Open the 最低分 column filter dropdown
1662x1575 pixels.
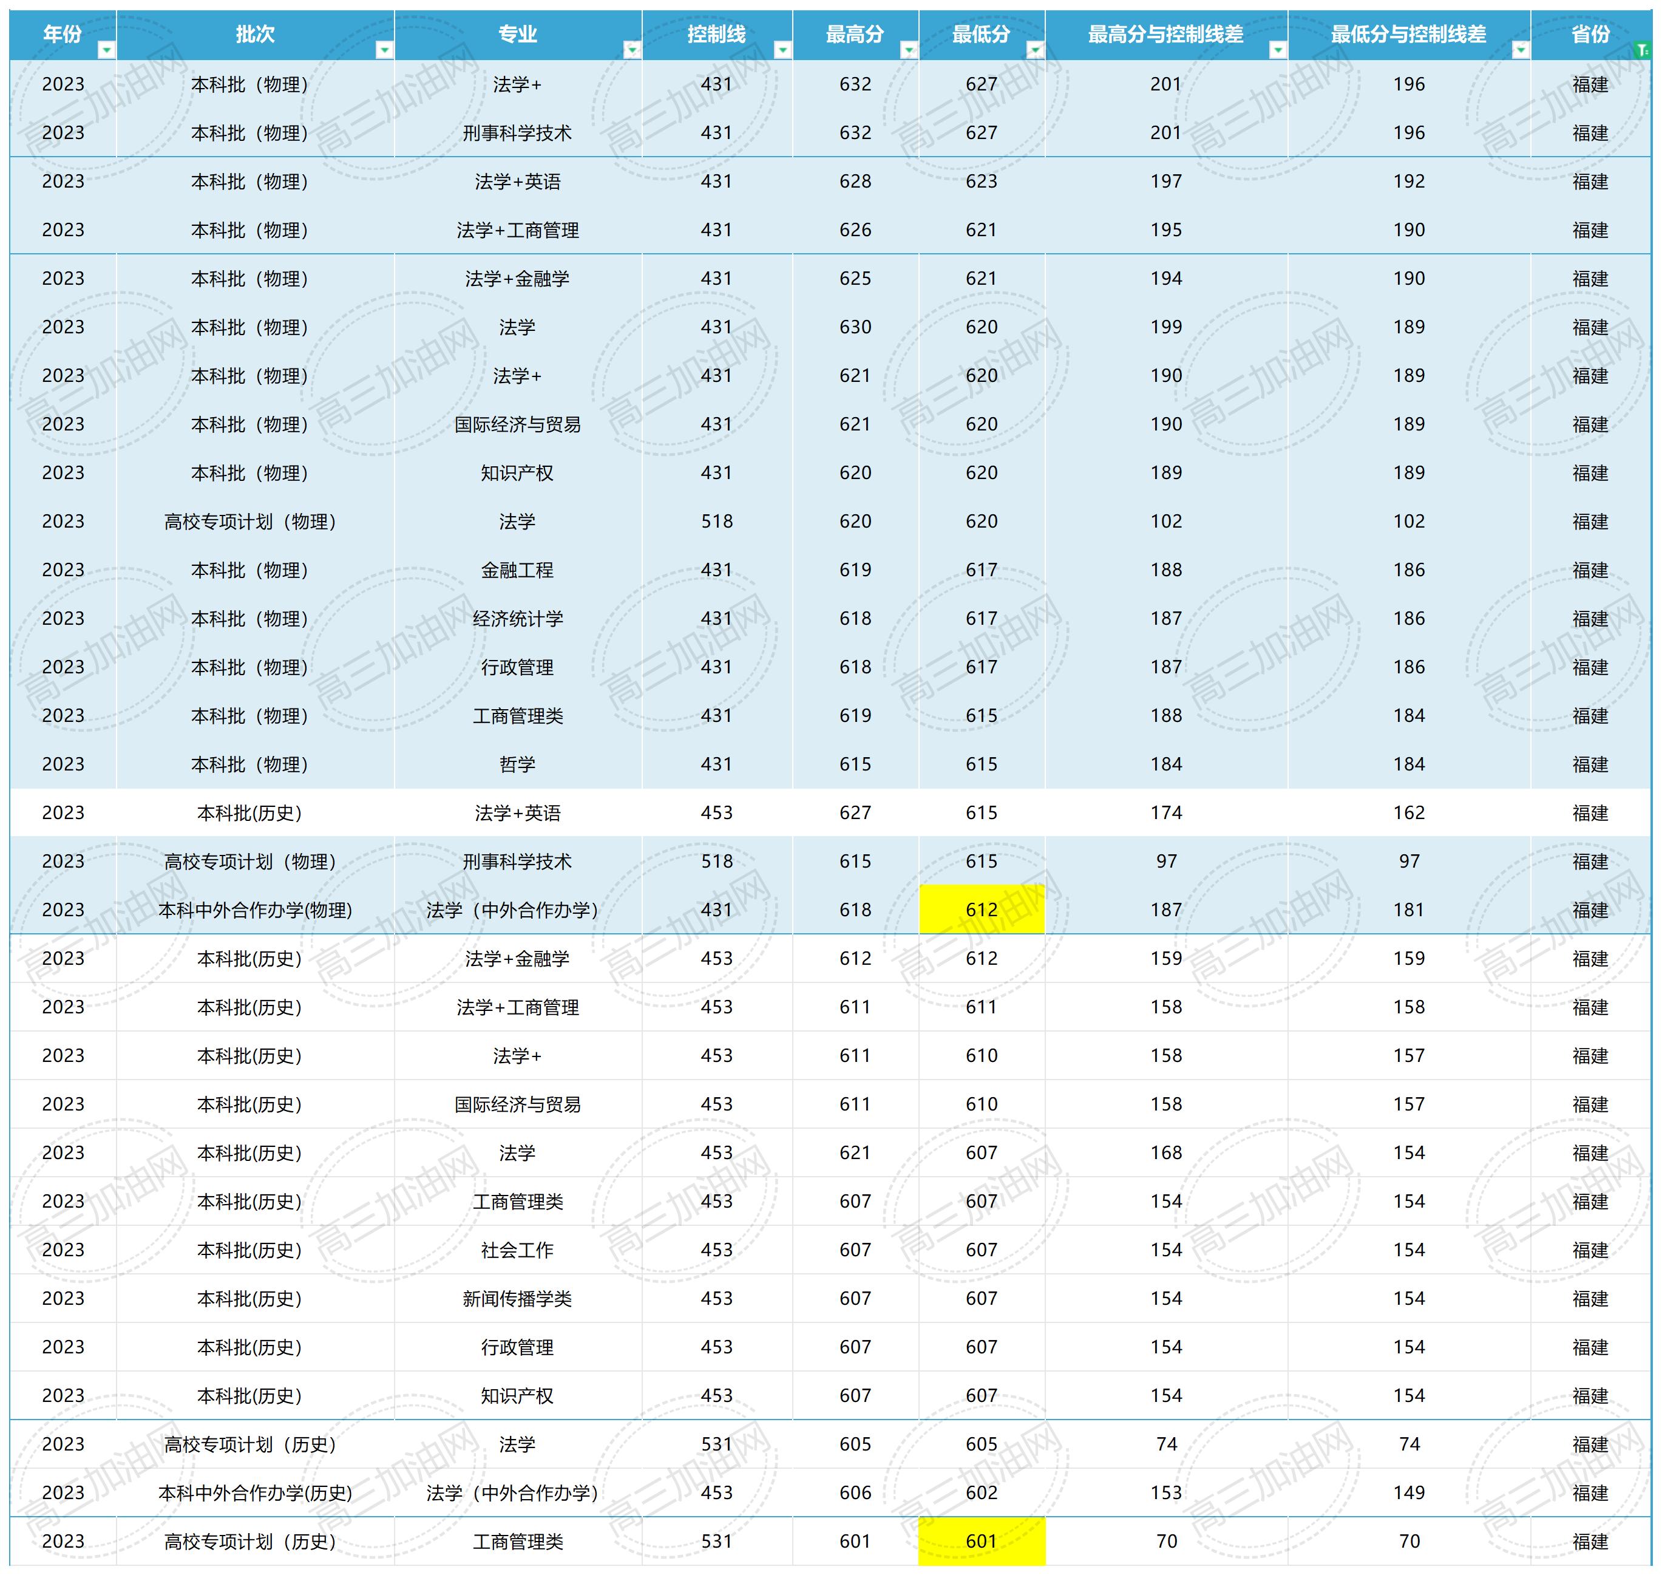coord(1035,50)
